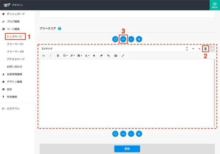Viewport: 220px width, 154px height.
Task: Click the green help icon beside フリーエリア
Action: pos(59,28)
